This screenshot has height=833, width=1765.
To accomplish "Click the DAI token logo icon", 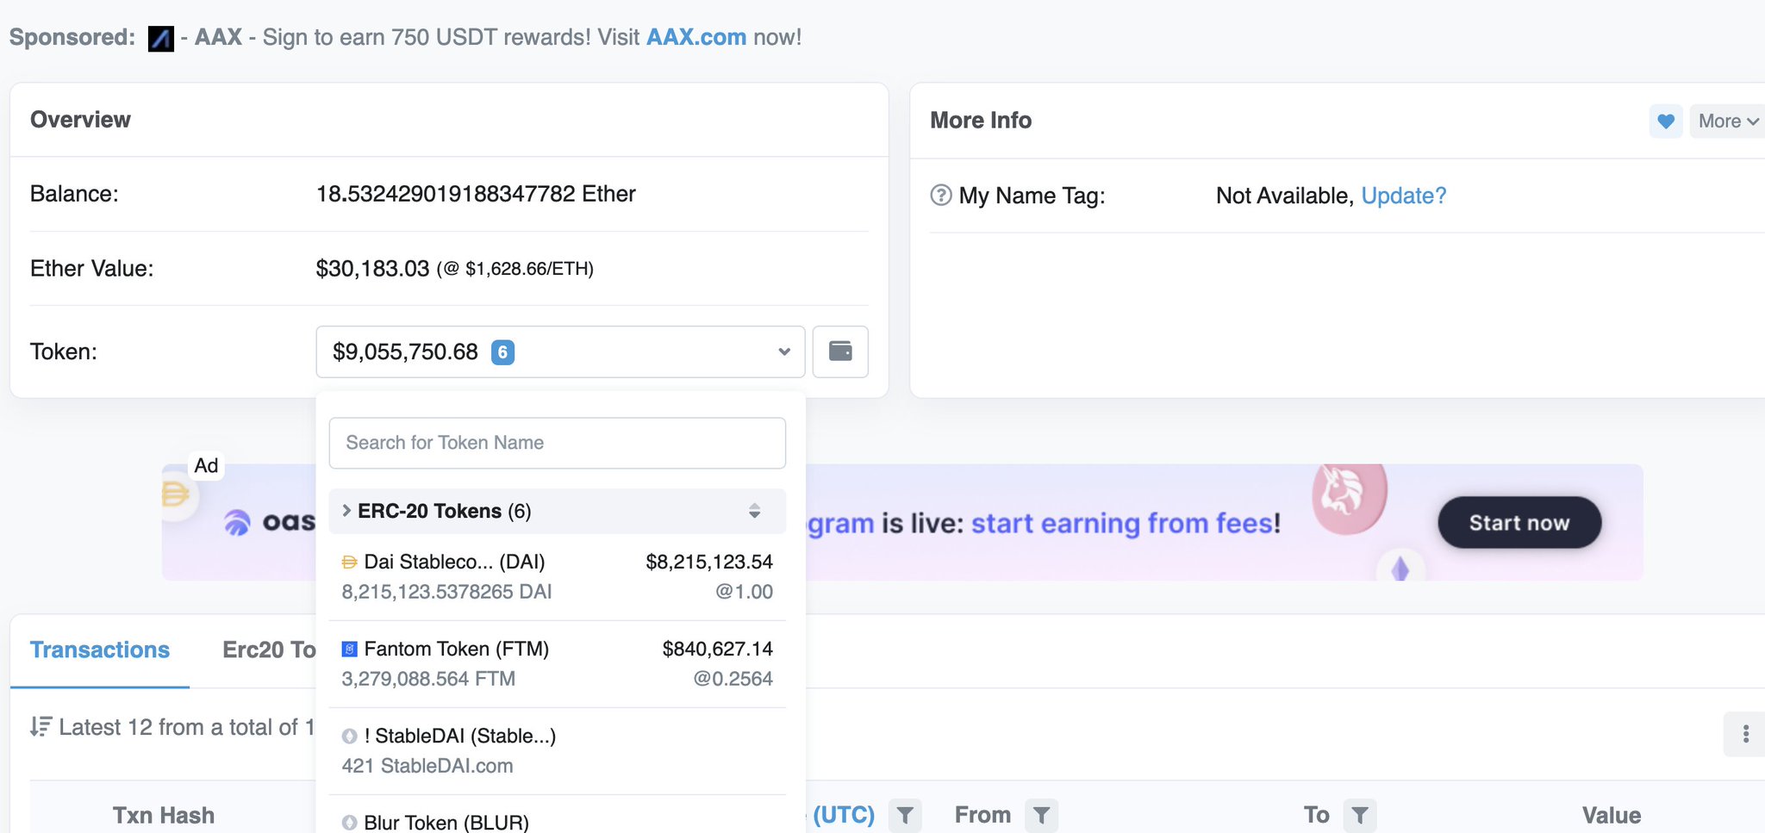I will point(349,563).
